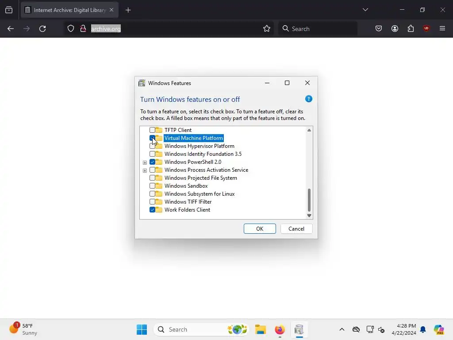The image size is (453, 340).
Task: Click the features list scrollbar thumb
Action: [309, 200]
